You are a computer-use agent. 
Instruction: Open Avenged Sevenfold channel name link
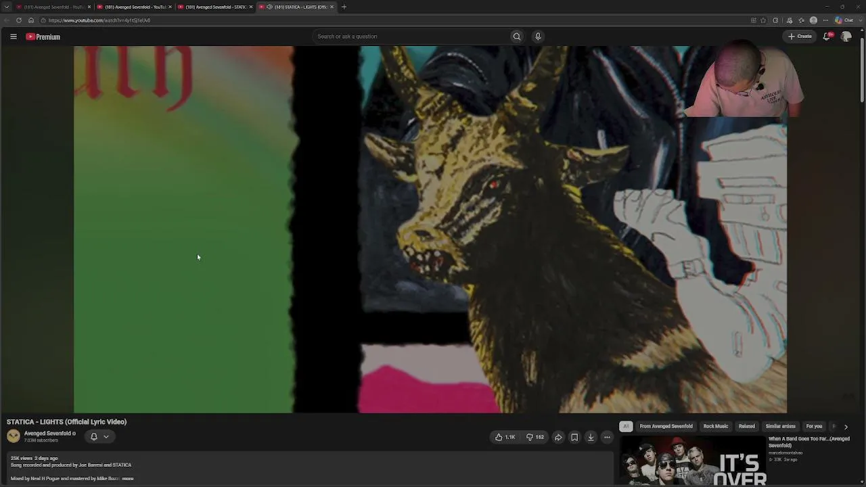pyautogui.click(x=47, y=434)
